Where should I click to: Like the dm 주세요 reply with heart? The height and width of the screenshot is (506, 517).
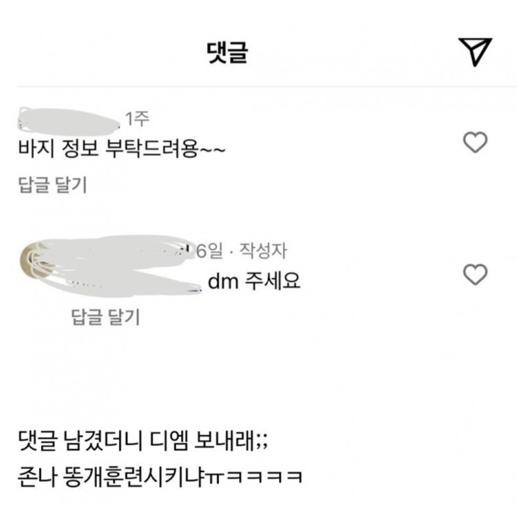pyautogui.click(x=475, y=274)
